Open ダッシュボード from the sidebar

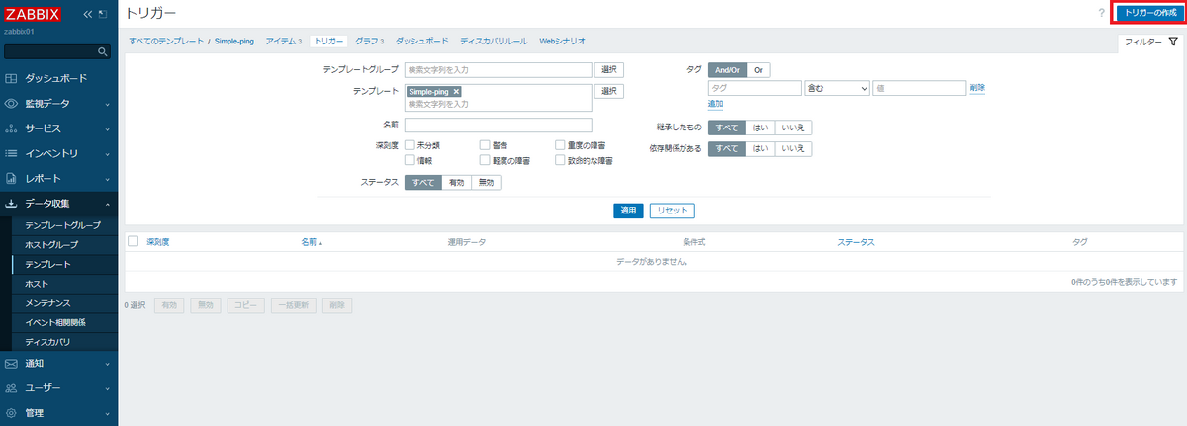click(x=55, y=78)
